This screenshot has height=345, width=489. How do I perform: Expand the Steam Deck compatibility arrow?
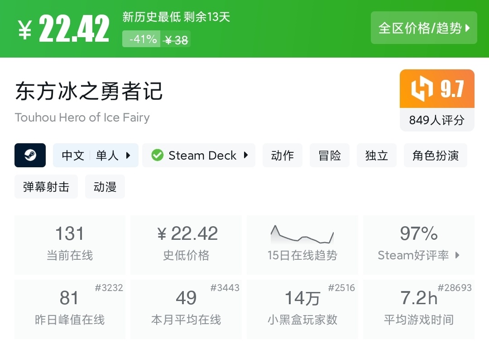coord(246,155)
